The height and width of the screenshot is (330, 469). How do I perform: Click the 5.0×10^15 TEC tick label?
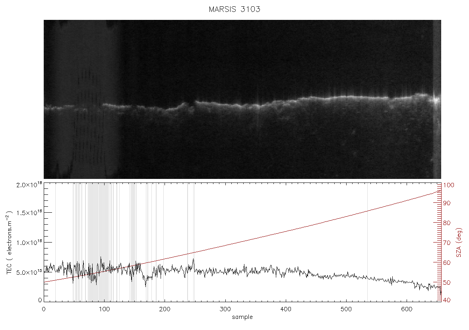pos(29,272)
